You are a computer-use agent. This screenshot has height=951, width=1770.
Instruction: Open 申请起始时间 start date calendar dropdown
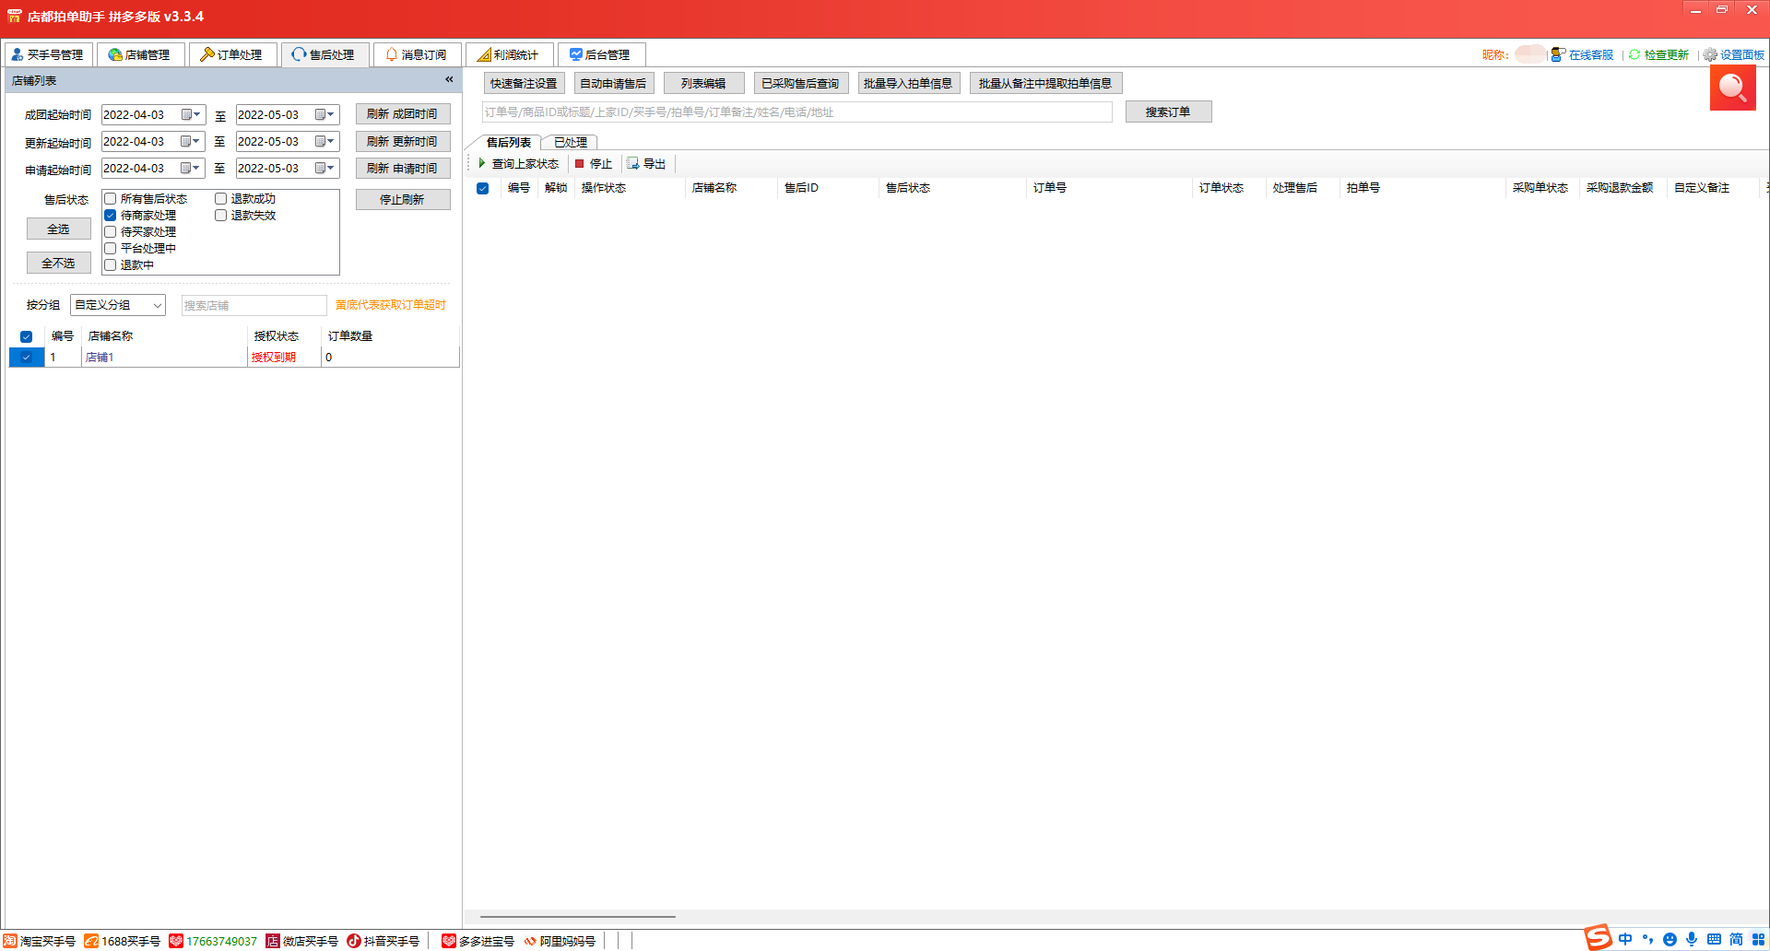pos(191,168)
